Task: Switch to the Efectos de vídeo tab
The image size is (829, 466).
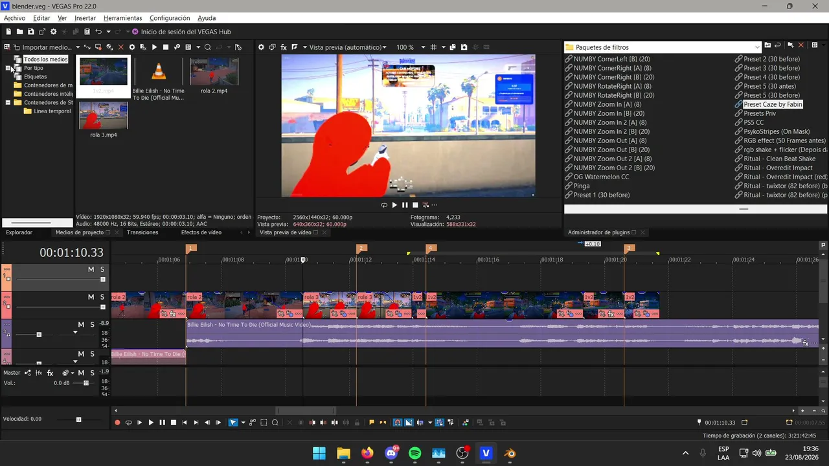Action: coord(201,232)
